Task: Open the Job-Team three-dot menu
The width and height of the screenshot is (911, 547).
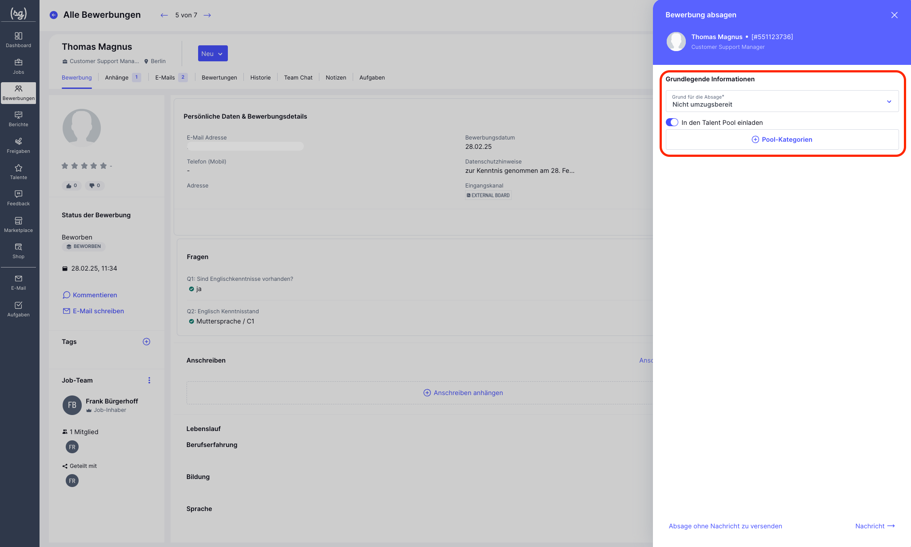Action: 149,380
